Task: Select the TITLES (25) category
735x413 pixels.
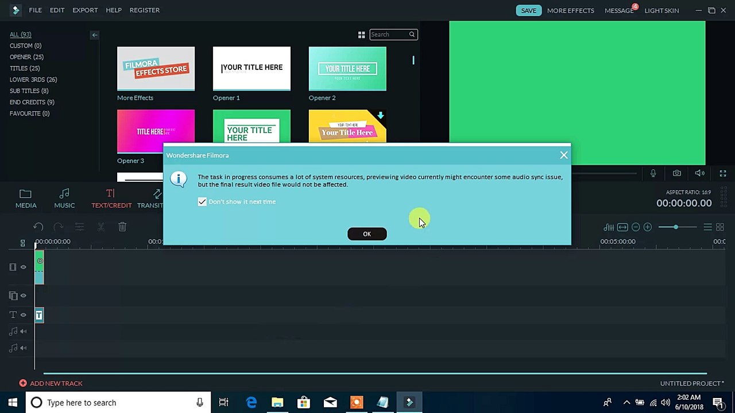Action: [25, 68]
